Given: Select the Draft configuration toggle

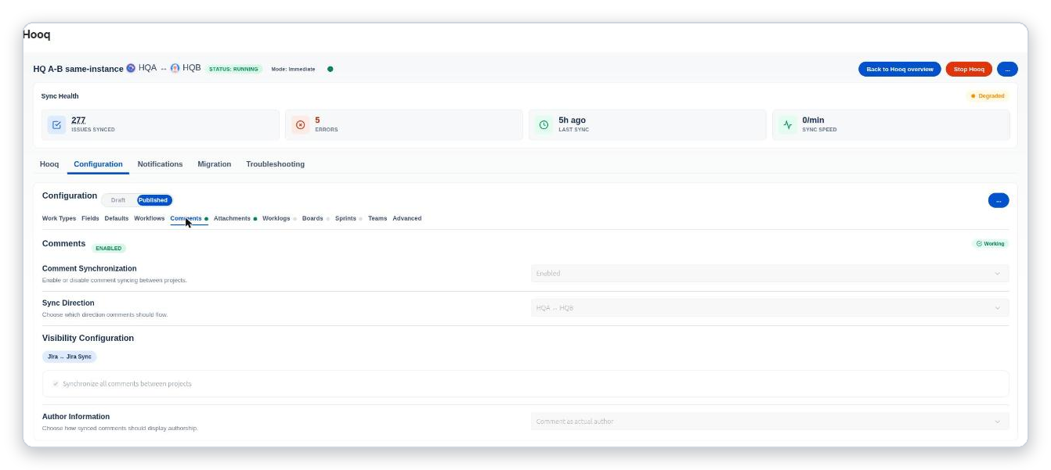Looking at the screenshot, I should click(118, 200).
